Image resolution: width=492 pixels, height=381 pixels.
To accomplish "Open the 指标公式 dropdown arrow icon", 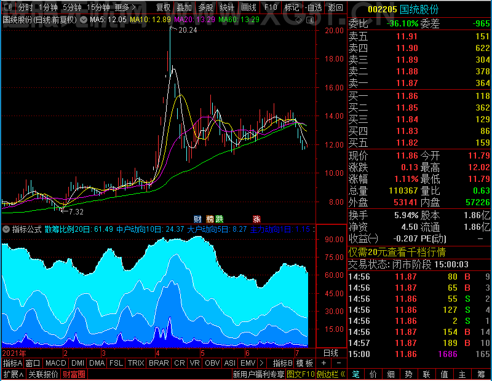I will click(6, 229).
